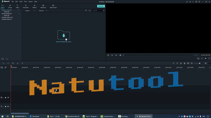
Task: Open the Edit menu
Action: pyautogui.click(x=16, y=2)
